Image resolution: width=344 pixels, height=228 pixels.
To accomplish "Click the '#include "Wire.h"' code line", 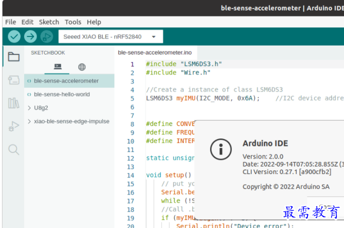I will (x=178, y=72).
